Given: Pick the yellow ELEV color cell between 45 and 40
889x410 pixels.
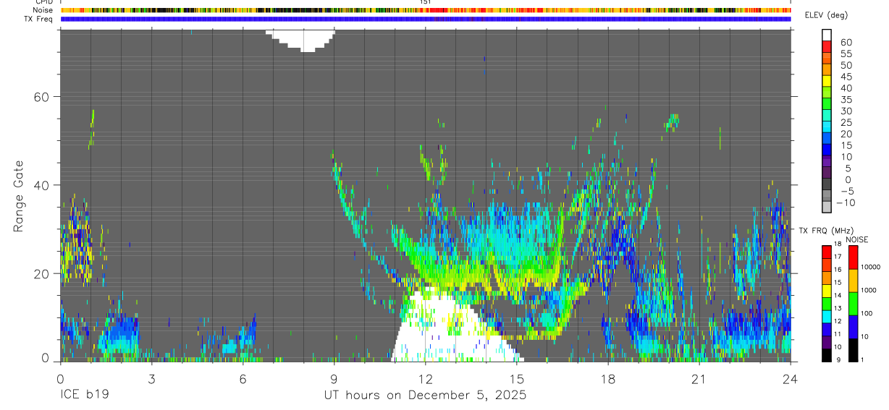Looking at the screenshot, I should pyautogui.click(x=827, y=81).
